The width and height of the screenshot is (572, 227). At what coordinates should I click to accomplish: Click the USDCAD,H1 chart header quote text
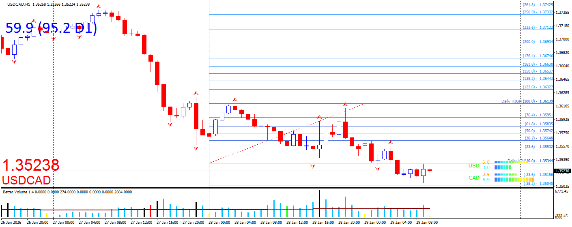pyautogui.click(x=49, y=4)
